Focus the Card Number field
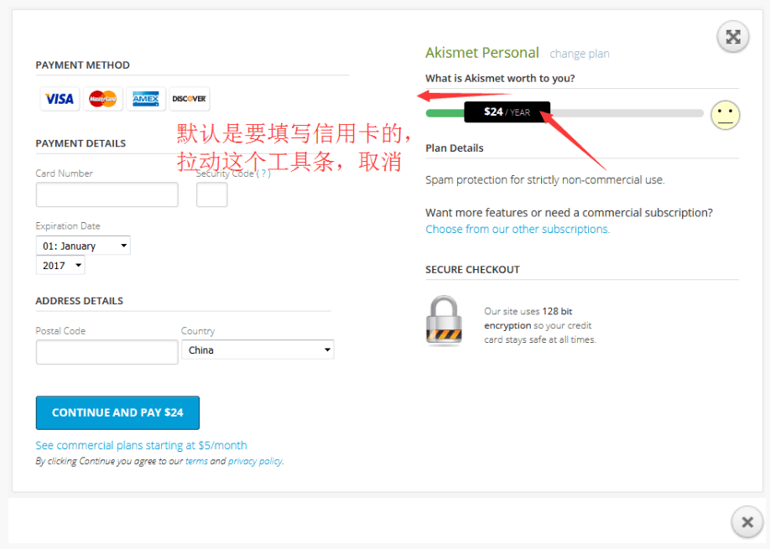This screenshot has height=549, width=770. [107, 194]
